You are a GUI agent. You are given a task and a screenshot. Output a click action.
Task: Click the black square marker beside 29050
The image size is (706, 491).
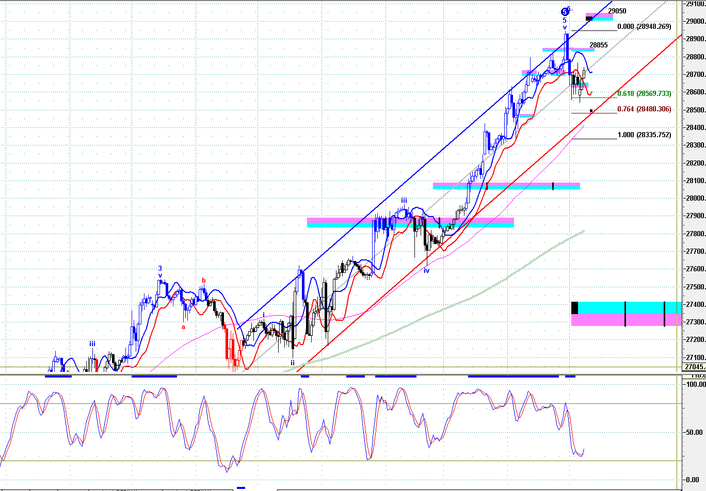589,19
